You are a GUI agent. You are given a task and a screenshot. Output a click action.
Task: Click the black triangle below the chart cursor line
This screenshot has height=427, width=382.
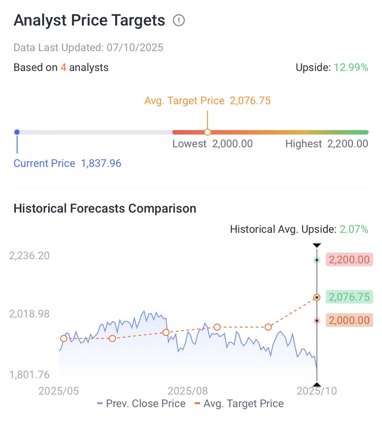(x=317, y=385)
